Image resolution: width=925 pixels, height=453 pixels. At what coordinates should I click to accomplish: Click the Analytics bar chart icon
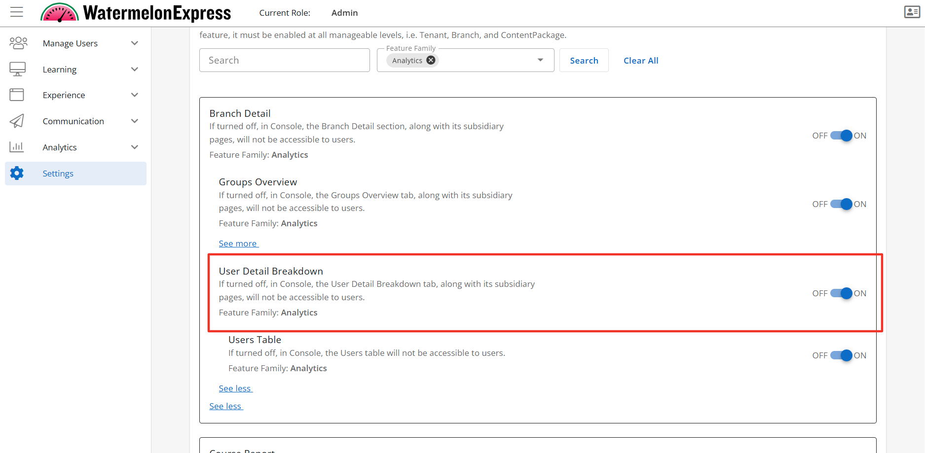[17, 147]
